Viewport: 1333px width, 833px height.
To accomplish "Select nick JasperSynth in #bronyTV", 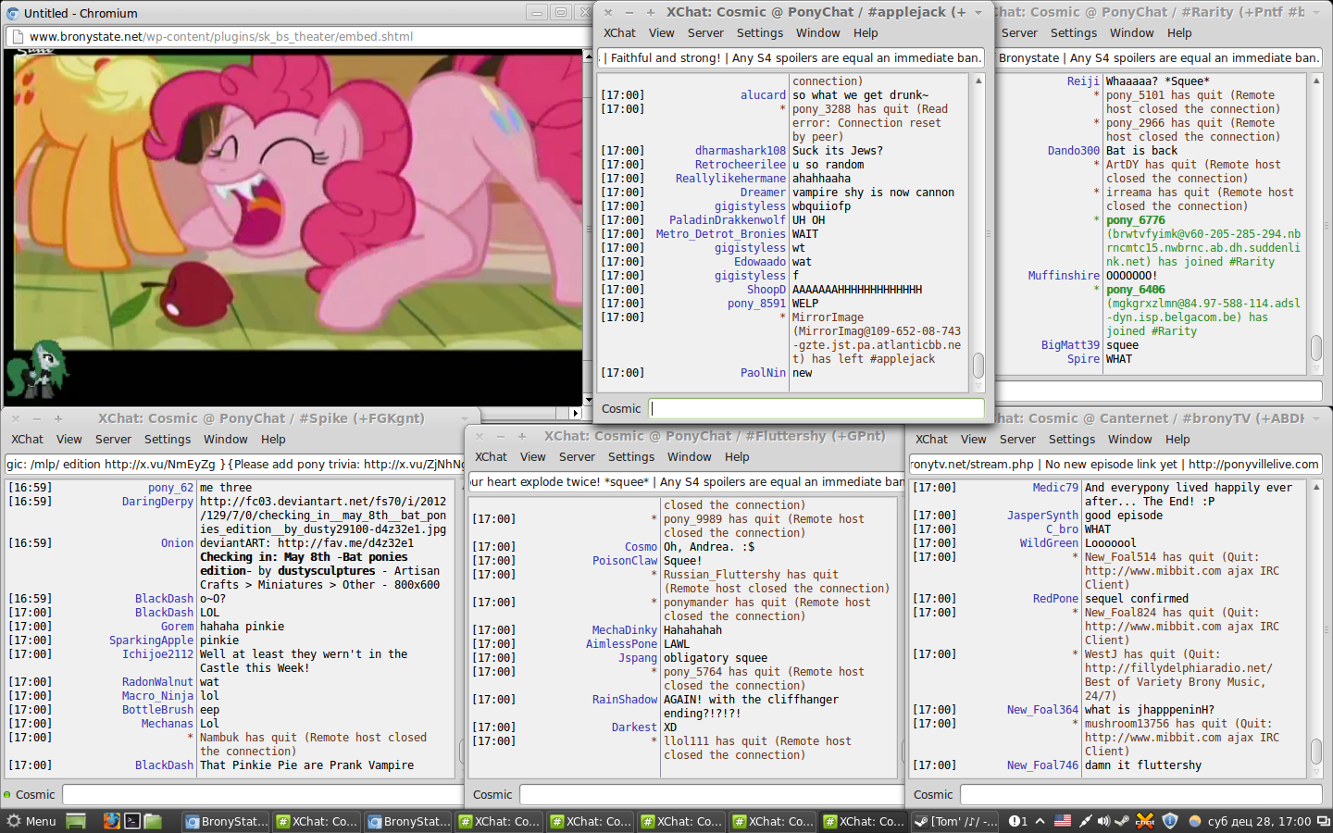I will click(1042, 516).
